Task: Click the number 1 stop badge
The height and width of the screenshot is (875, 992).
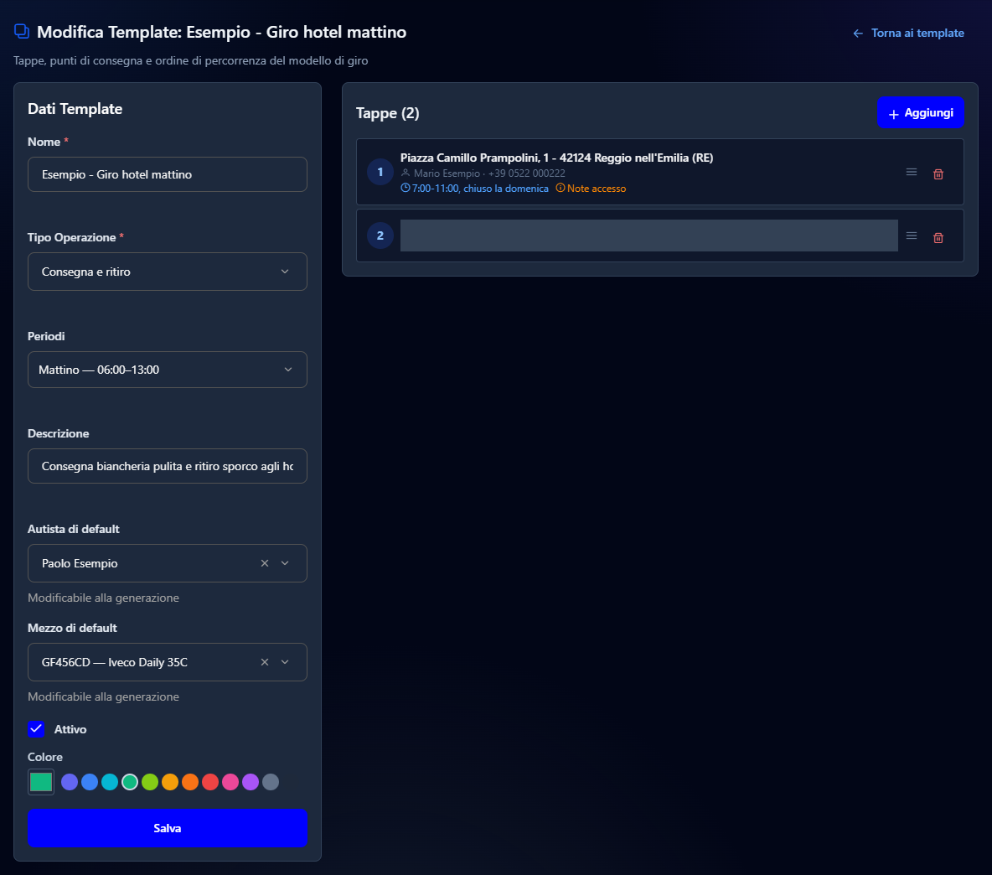Action: 380,172
